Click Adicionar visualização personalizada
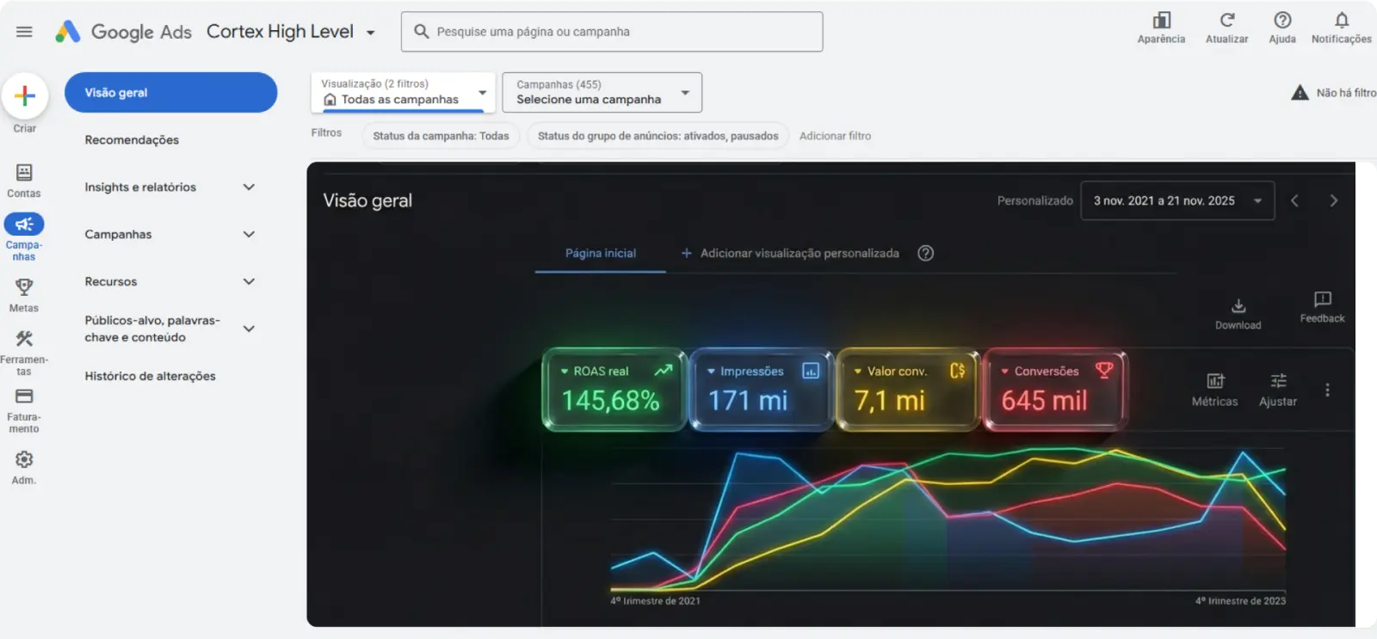This screenshot has height=639, width=1377. click(790, 253)
